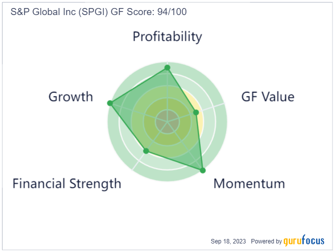Click the Profitability axis label

168,37
